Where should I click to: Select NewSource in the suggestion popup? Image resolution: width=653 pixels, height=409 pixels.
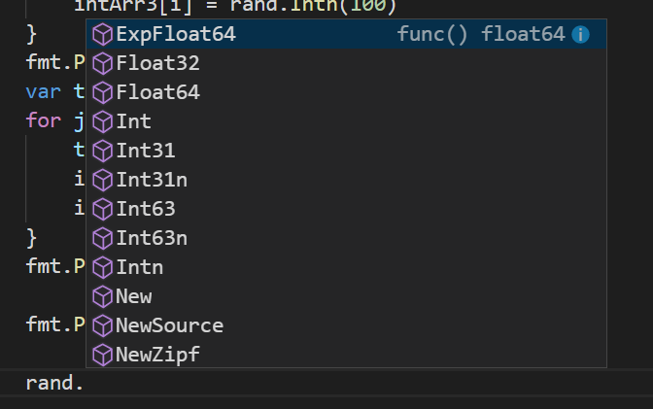coord(169,325)
